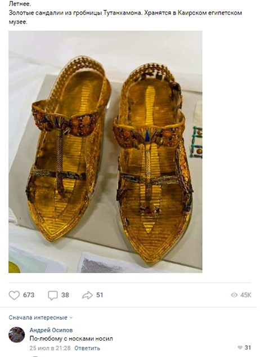Reply using the Ответить link
The width and height of the screenshot is (260, 357).
(87, 348)
